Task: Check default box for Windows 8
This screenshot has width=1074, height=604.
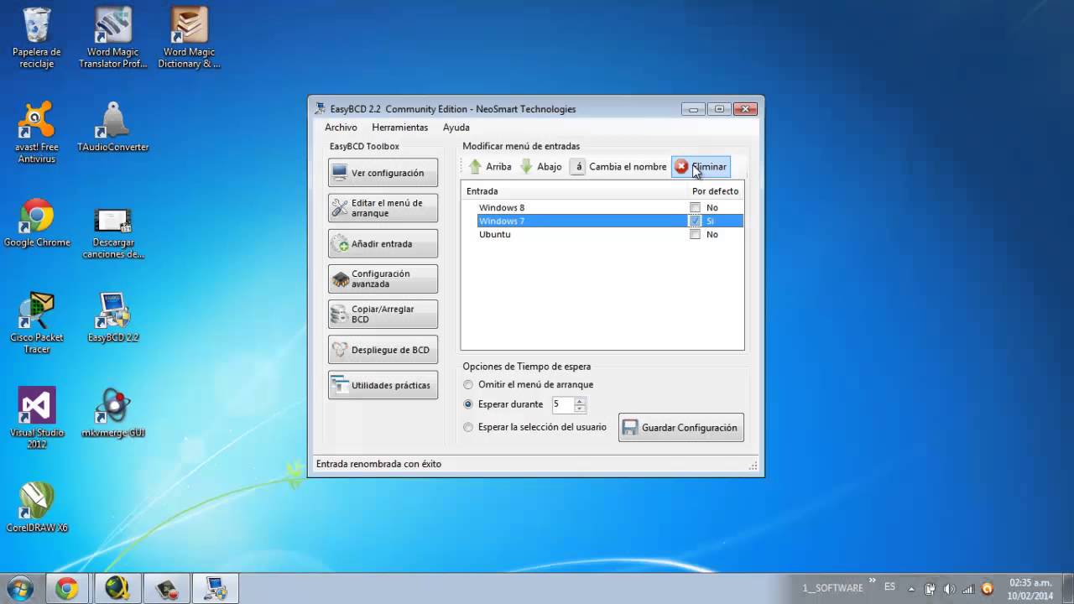Action: [x=695, y=207]
